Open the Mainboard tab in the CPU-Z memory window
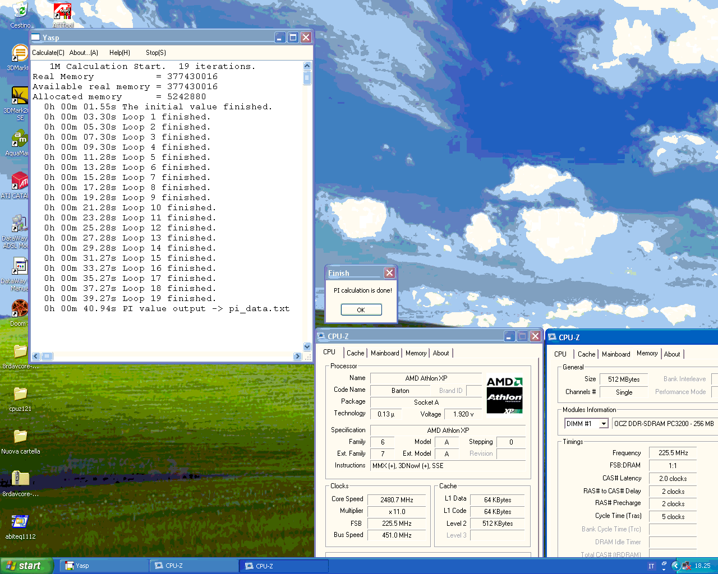Image resolution: width=718 pixels, height=574 pixels. tap(616, 354)
